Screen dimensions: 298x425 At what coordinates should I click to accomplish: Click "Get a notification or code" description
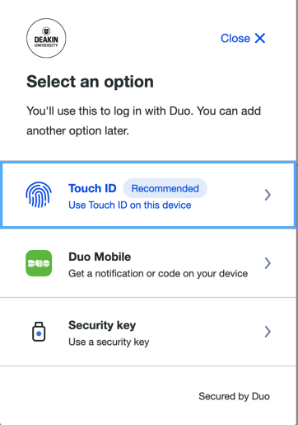pyautogui.click(x=158, y=274)
